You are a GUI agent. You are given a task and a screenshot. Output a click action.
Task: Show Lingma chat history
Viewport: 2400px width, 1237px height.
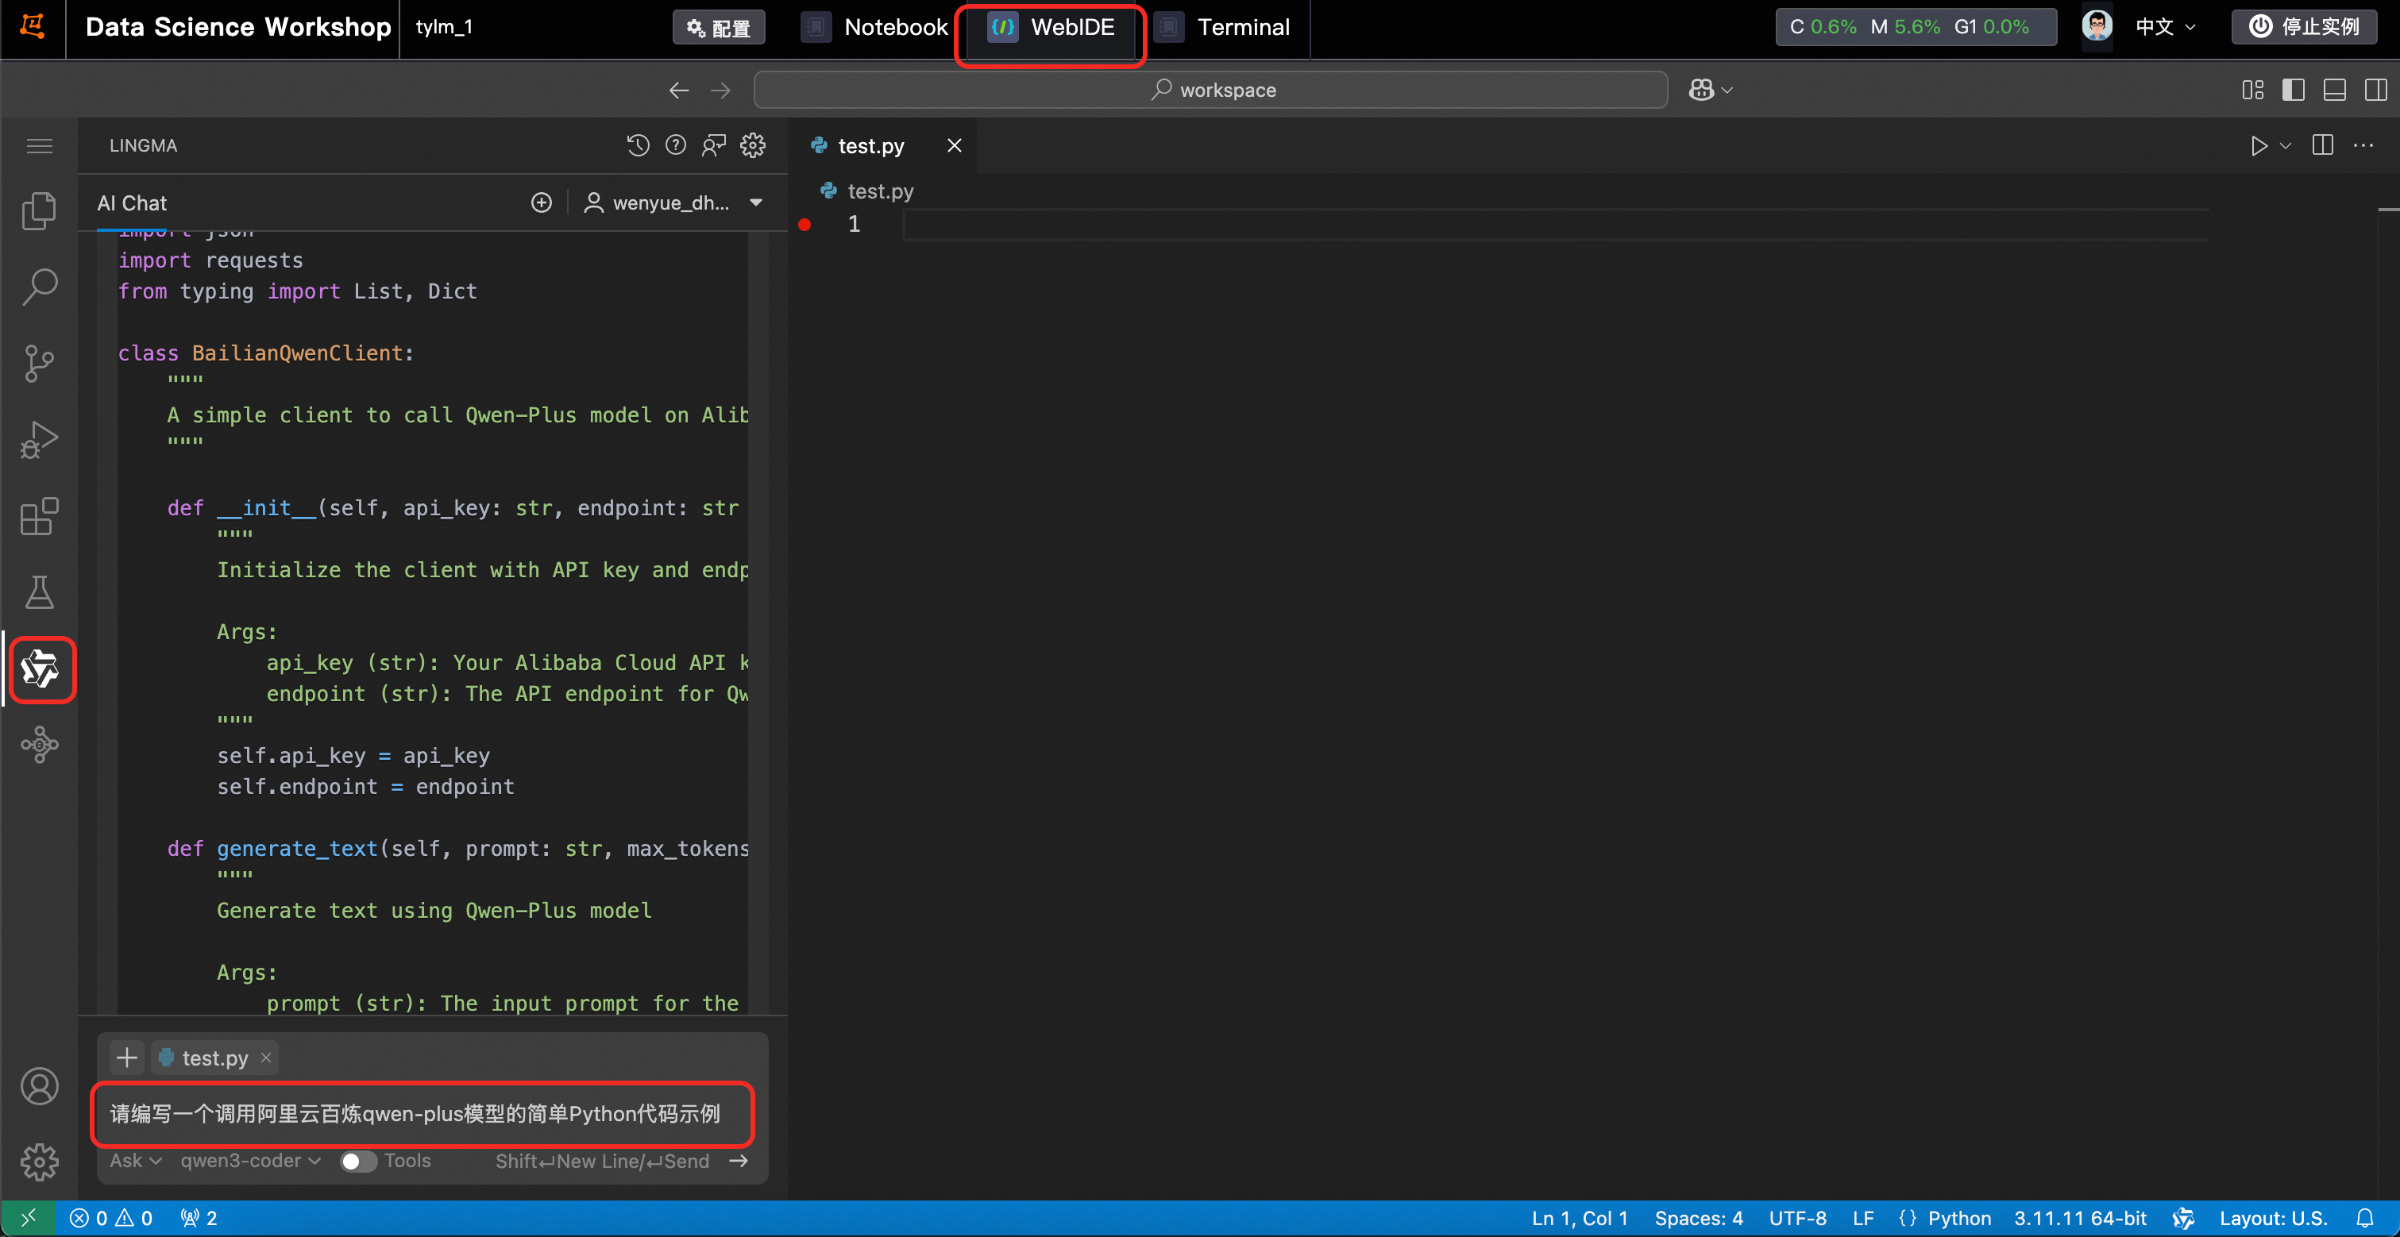coord(637,145)
